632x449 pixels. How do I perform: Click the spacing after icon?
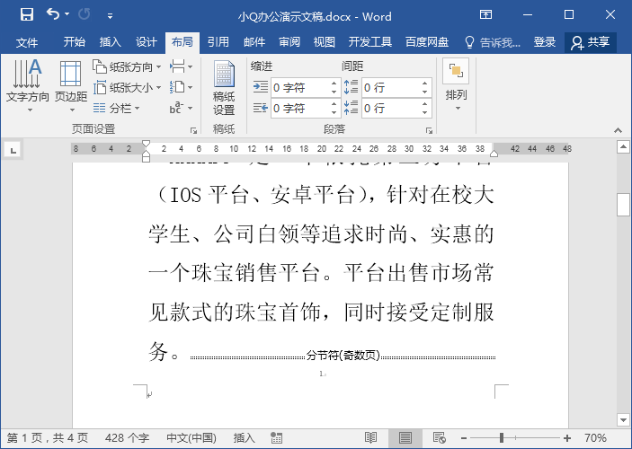[351, 108]
